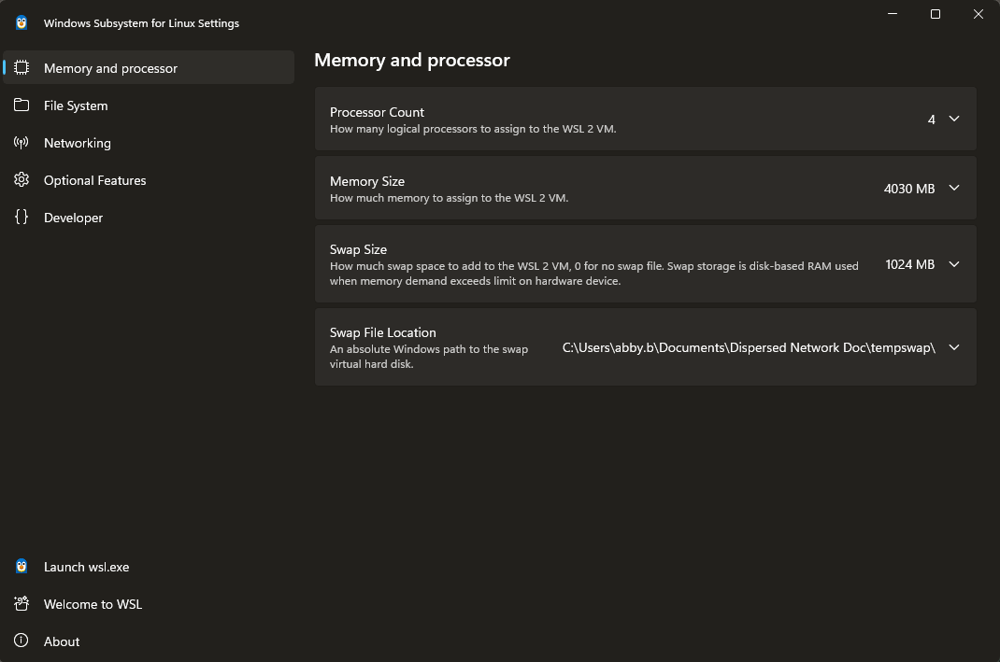1000x662 pixels.
Task: Open the Memory and processor page
Action: click(x=149, y=67)
